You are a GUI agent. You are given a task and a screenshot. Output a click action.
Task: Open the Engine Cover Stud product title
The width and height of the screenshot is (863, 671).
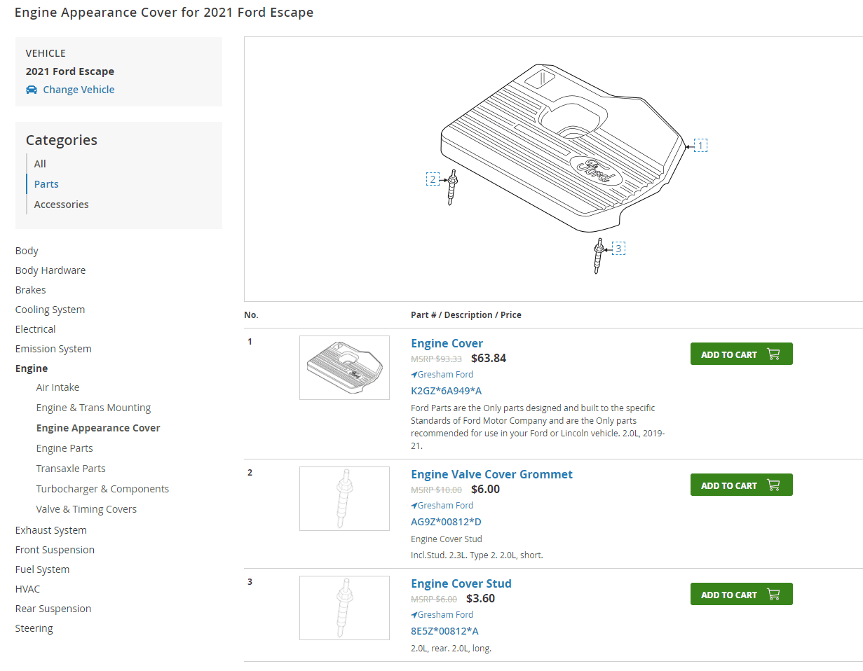click(461, 583)
